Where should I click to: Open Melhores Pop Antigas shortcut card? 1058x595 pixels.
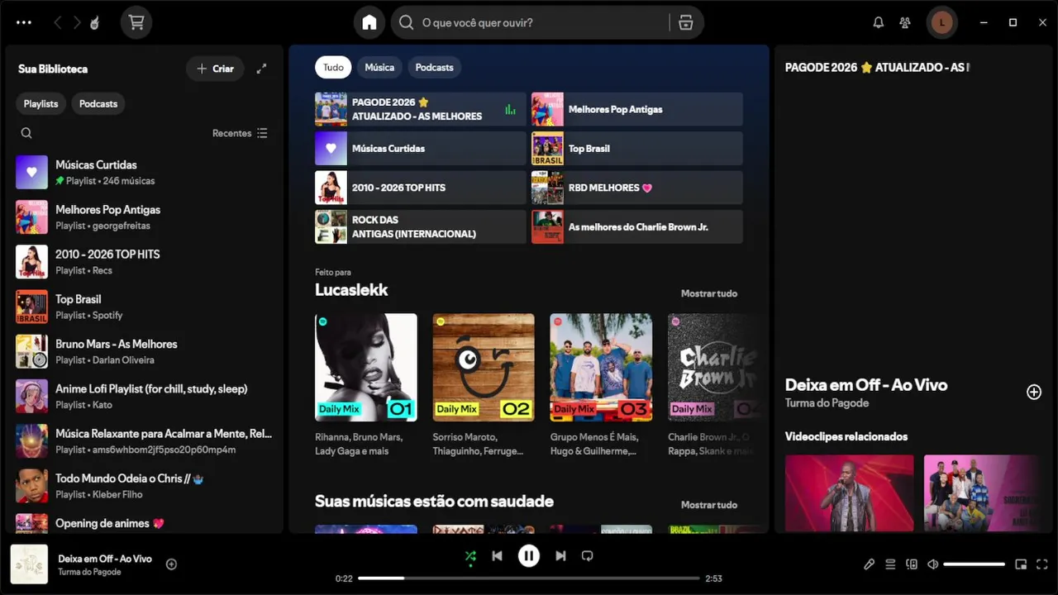click(636, 109)
